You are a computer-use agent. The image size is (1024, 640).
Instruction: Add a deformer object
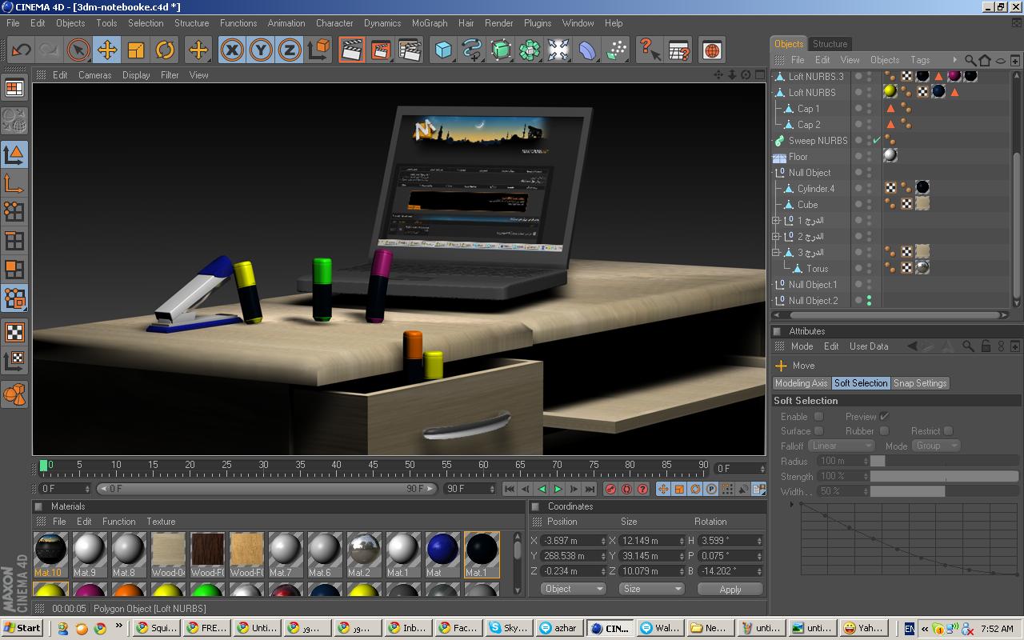tap(587, 50)
